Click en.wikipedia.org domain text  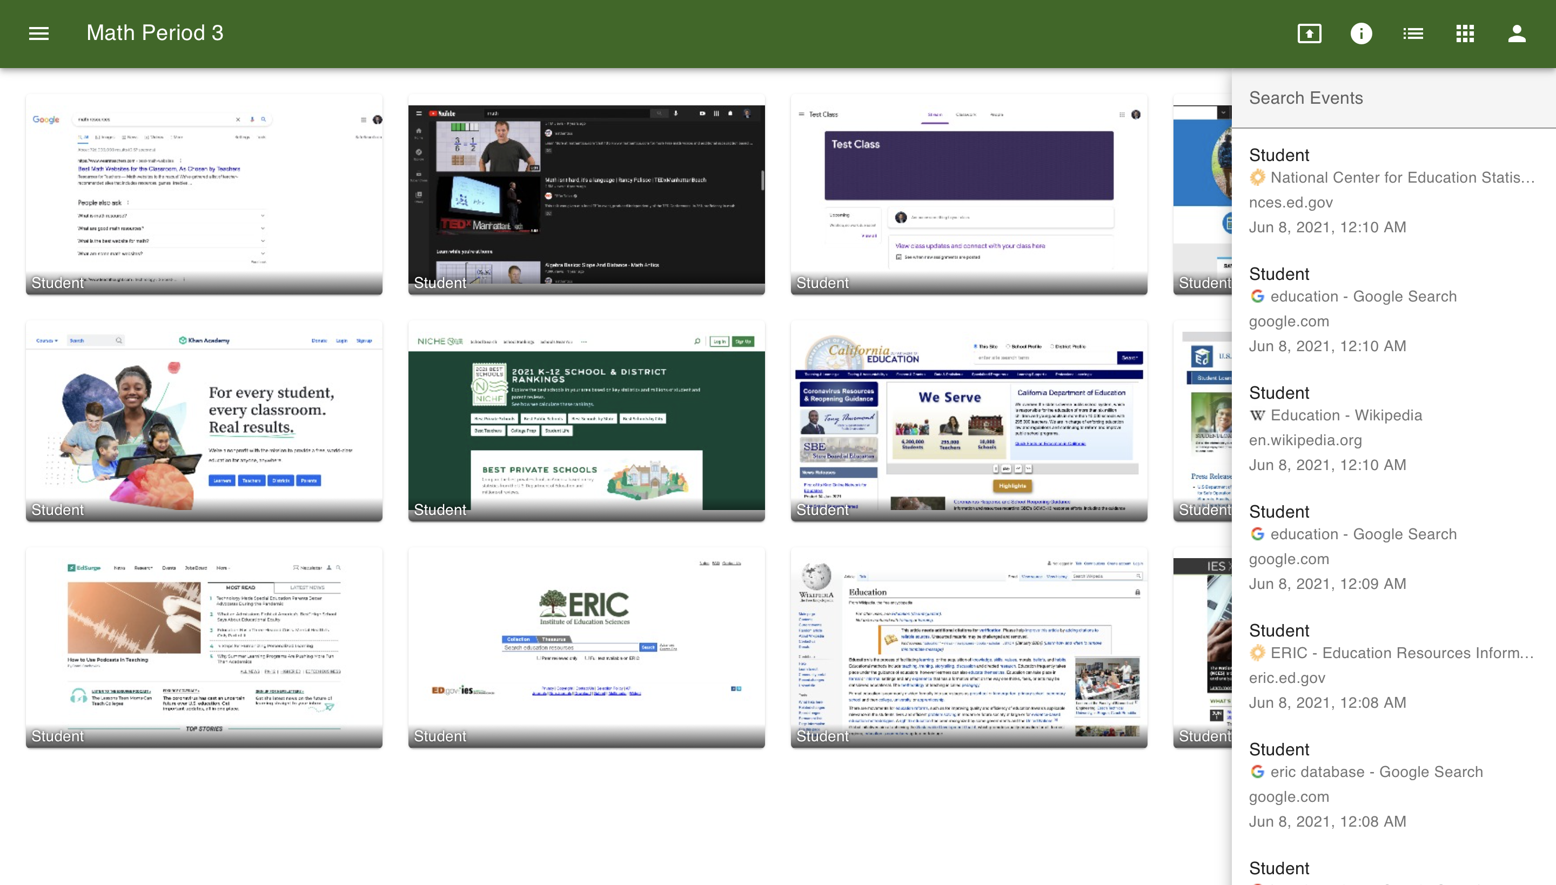pyautogui.click(x=1305, y=440)
